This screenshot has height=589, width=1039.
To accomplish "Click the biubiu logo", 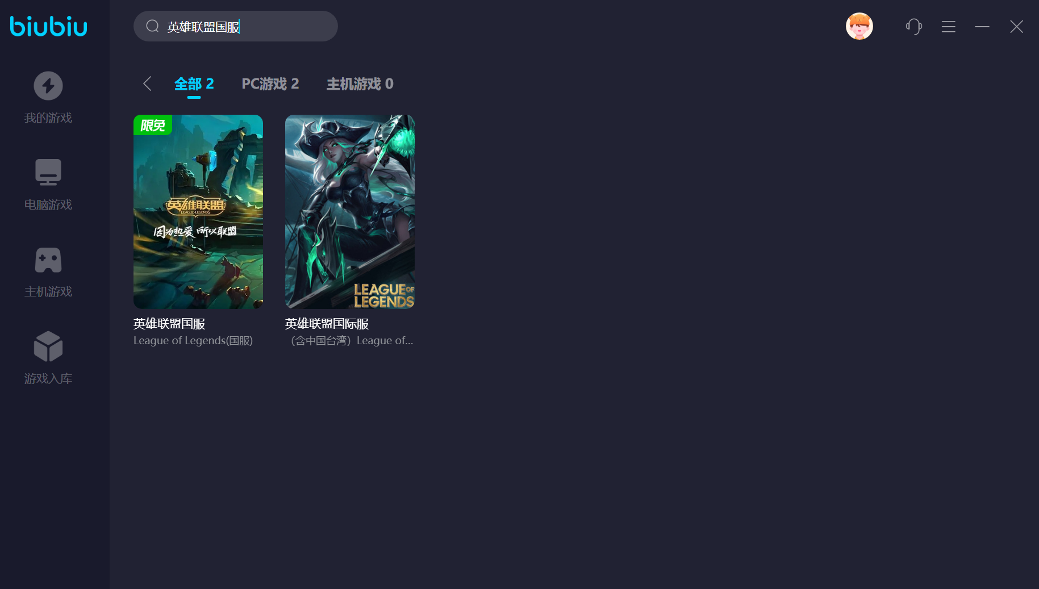I will tap(49, 26).
